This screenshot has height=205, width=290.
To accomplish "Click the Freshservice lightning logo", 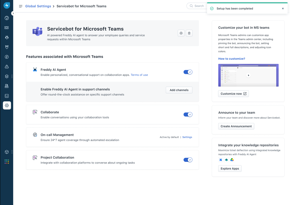I will (7, 5).
